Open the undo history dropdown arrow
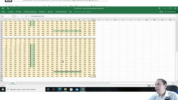The width and height of the screenshot is (178, 100). [x=10, y=8]
